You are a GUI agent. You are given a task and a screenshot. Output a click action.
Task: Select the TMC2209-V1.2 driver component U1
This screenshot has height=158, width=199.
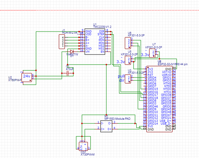(x=95, y=42)
